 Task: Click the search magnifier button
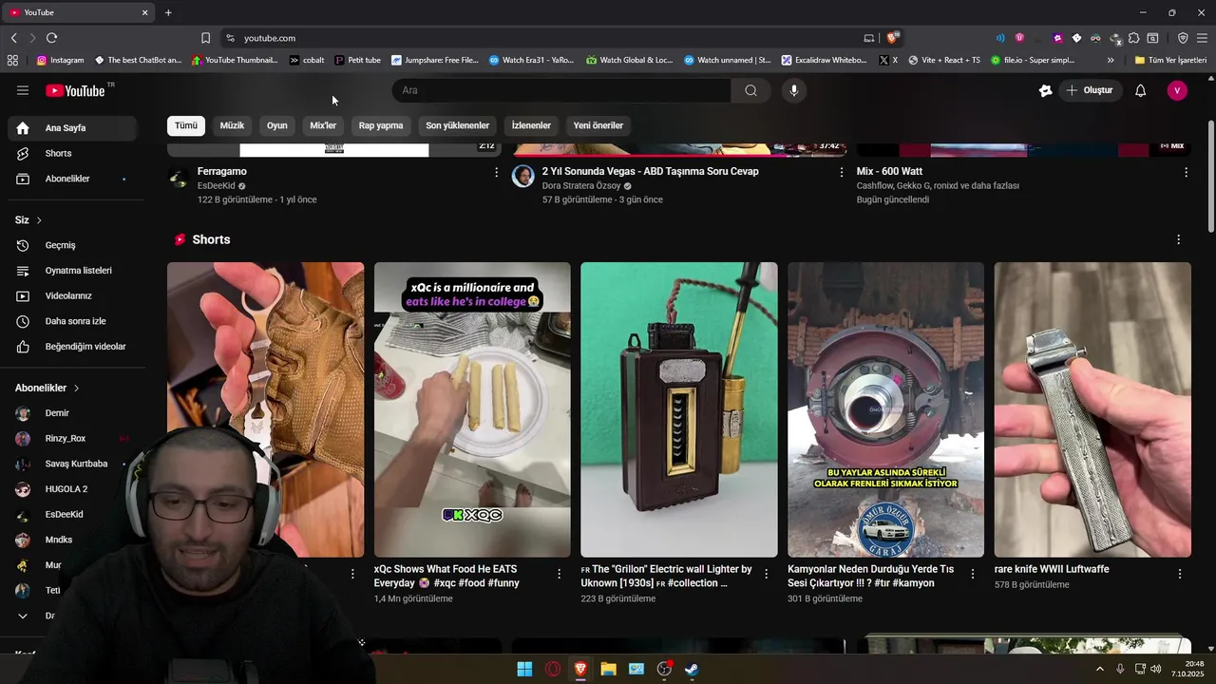point(750,90)
